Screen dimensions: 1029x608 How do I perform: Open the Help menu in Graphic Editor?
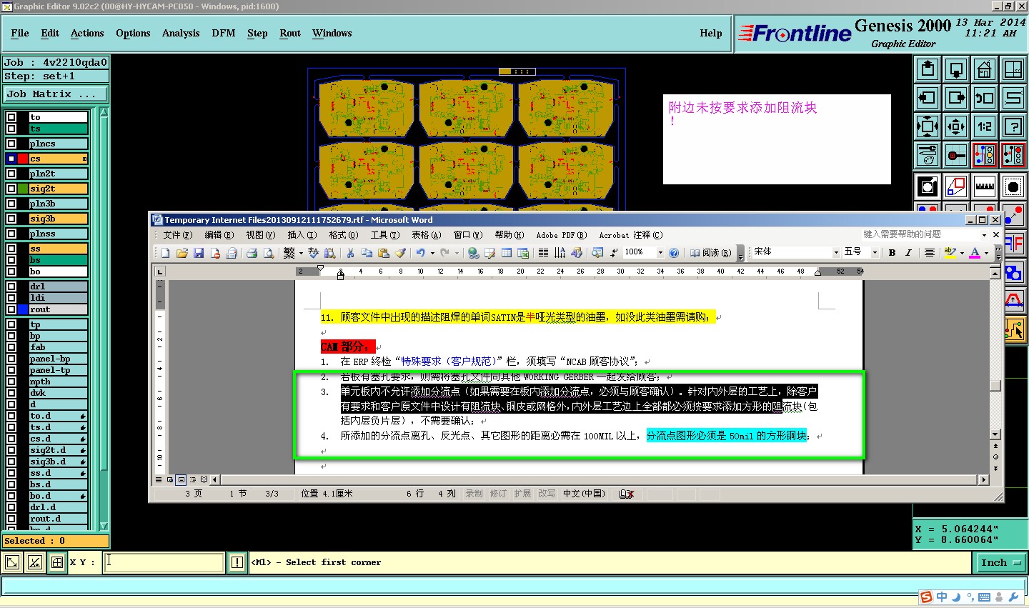(x=711, y=34)
